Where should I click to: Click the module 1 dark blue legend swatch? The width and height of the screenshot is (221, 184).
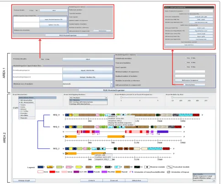pyautogui.click(x=40, y=167)
